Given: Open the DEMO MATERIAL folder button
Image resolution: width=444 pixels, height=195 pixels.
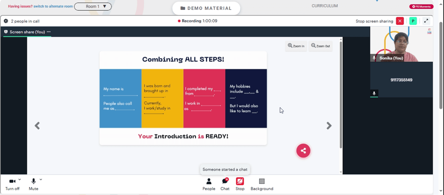Looking at the screenshot, I should [206, 8].
